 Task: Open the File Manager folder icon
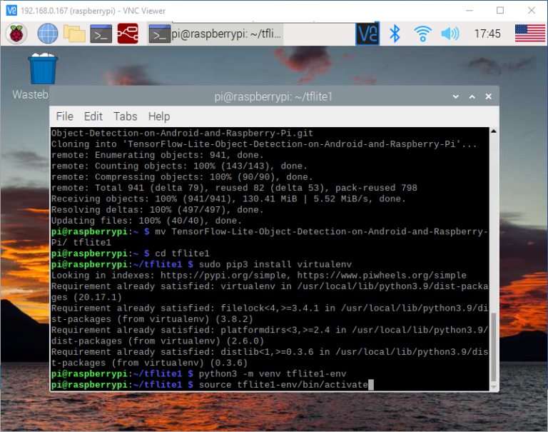pyautogui.click(x=74, y=34)
